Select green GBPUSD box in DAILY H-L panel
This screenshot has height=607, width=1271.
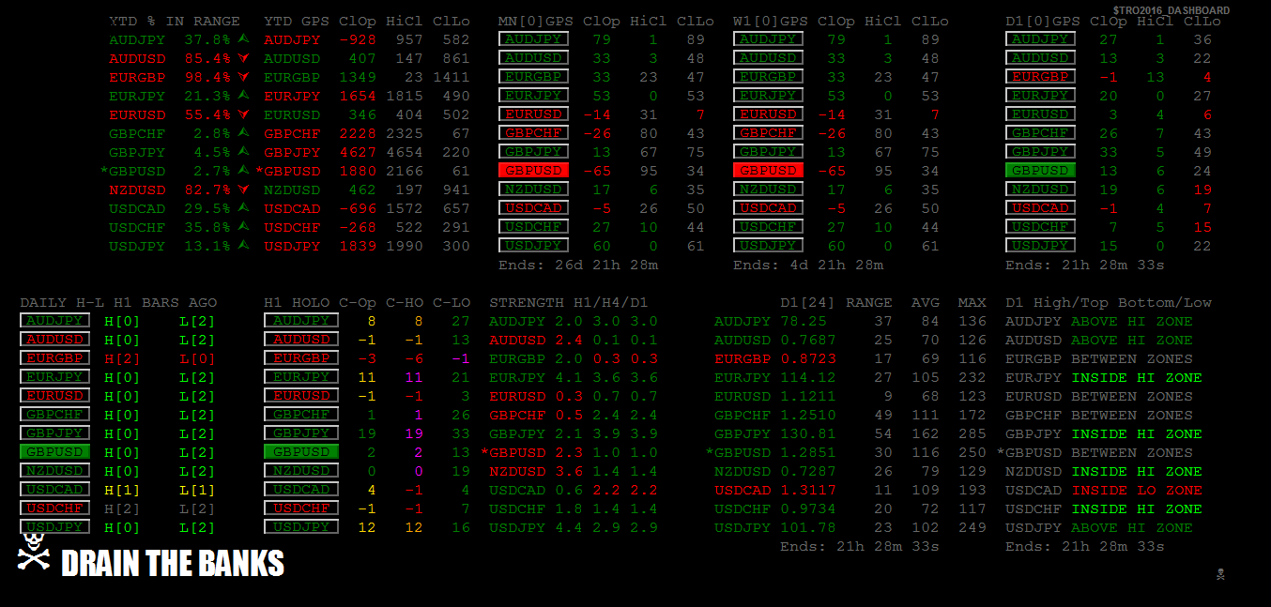[x=54, y=452]
